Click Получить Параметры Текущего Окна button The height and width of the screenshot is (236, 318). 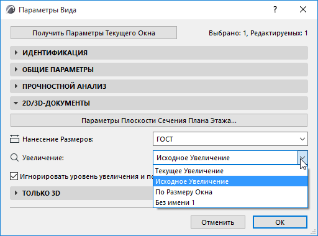[94, 33]
